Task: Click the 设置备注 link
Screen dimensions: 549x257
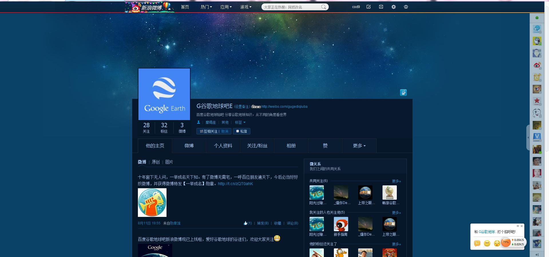Action: pyautogui.click(x=242, y=107)
